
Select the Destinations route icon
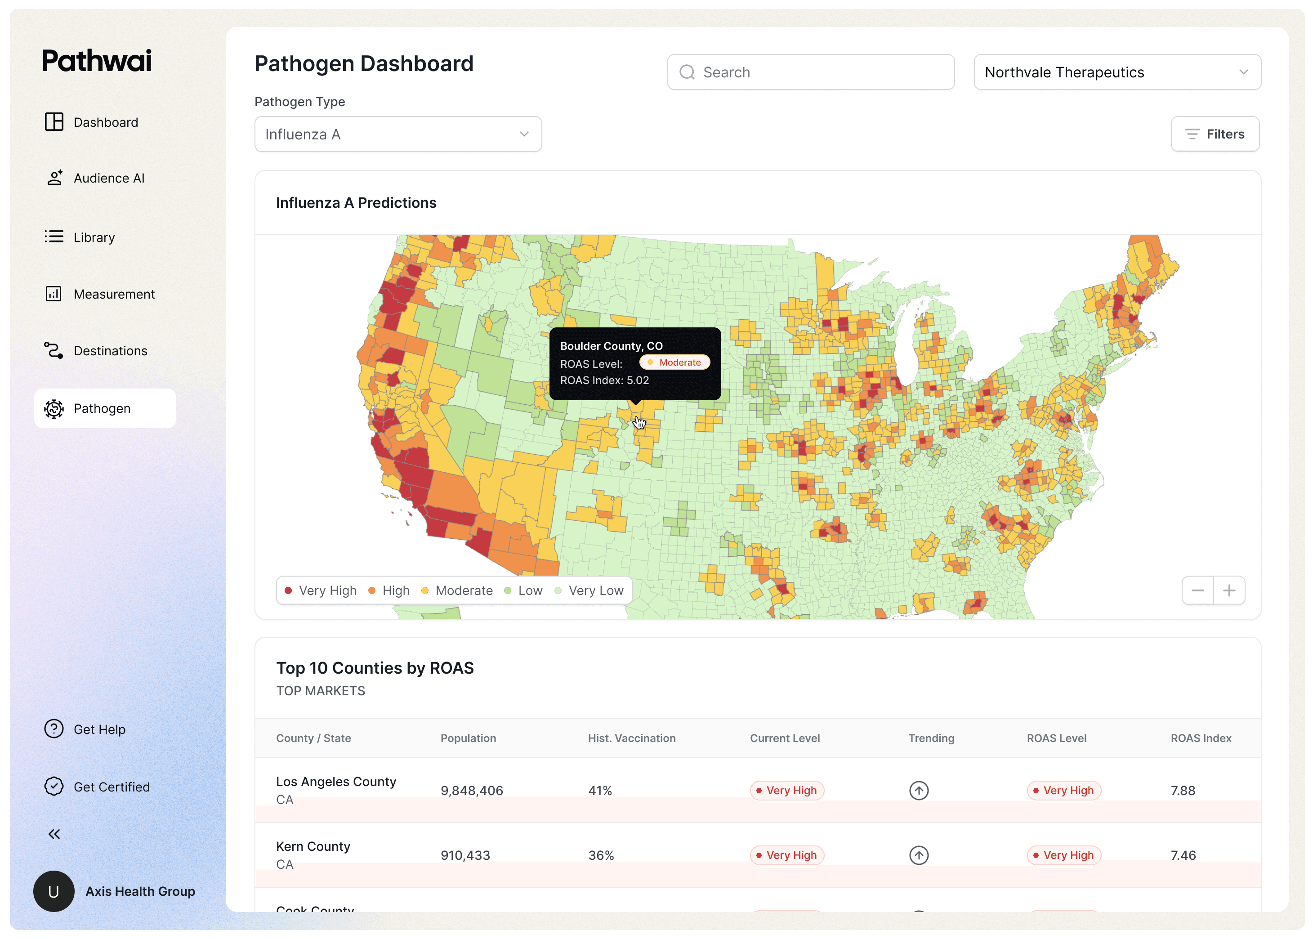pyautogui.click(x=54, y=350)
